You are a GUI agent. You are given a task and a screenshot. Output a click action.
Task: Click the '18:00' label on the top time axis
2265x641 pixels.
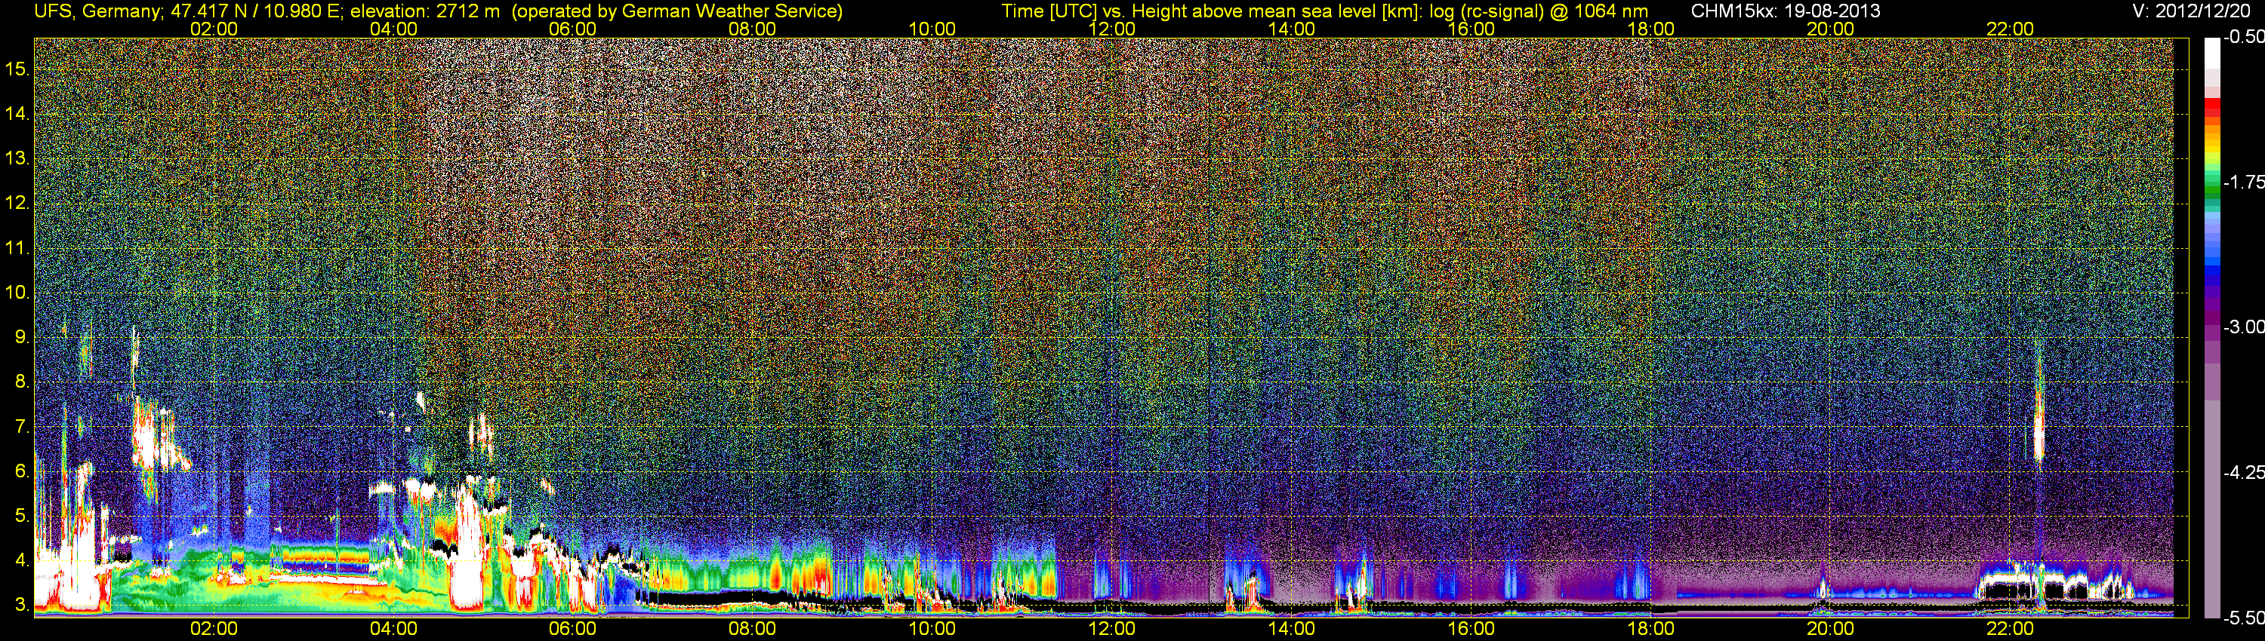[1650, 29]
